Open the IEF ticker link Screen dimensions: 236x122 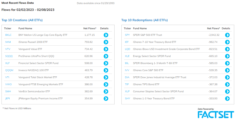pos(127,42)
